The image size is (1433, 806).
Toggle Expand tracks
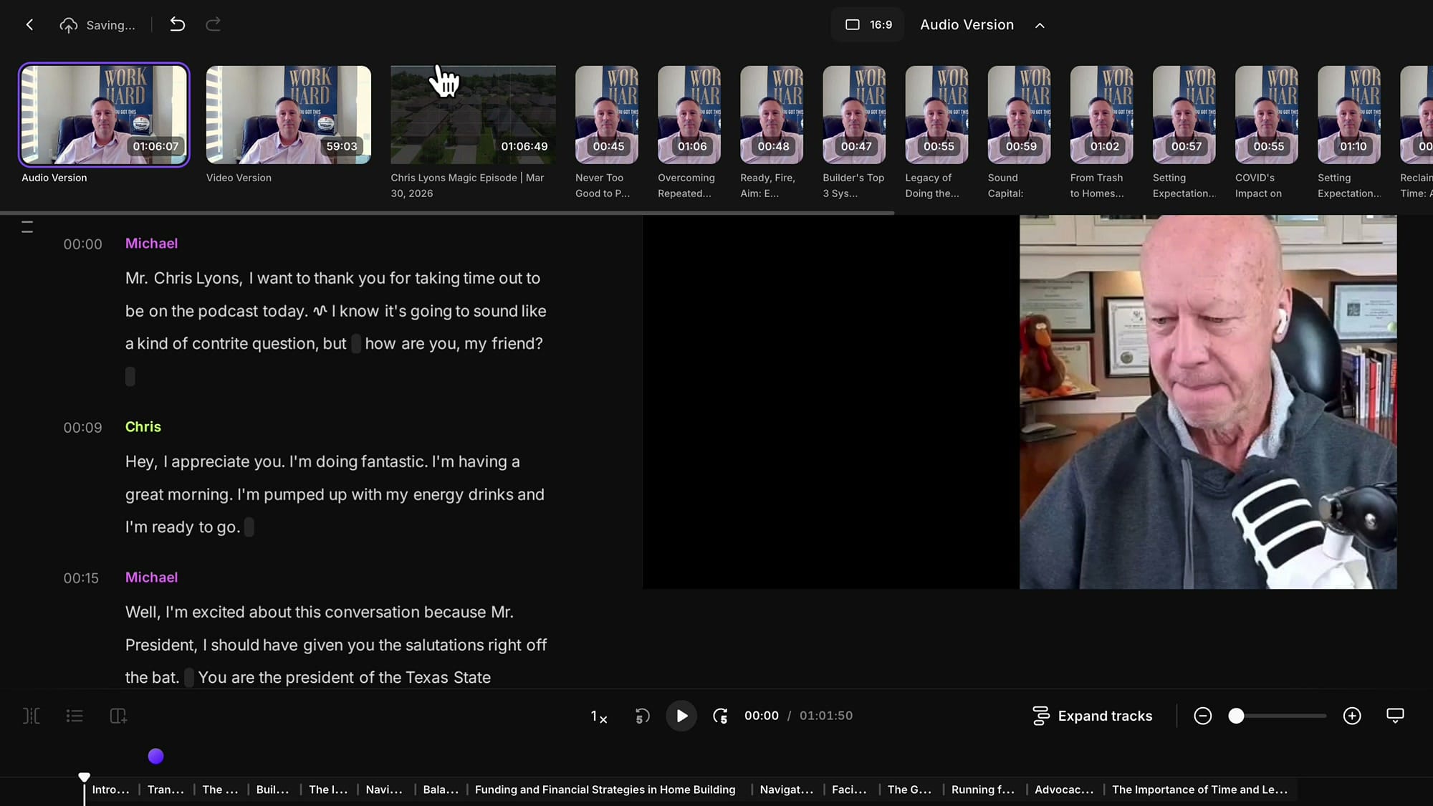coord(1092,716)
